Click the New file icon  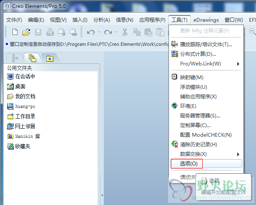click(x=15, y=32)
